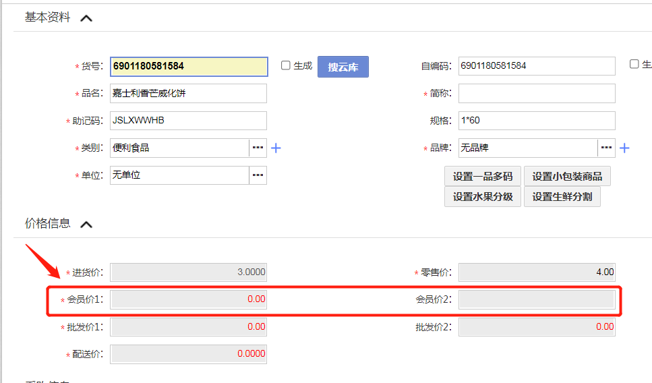Click into the 货号 input field
652x383 pixels.
pyautogui.click(x=189, y=66)
